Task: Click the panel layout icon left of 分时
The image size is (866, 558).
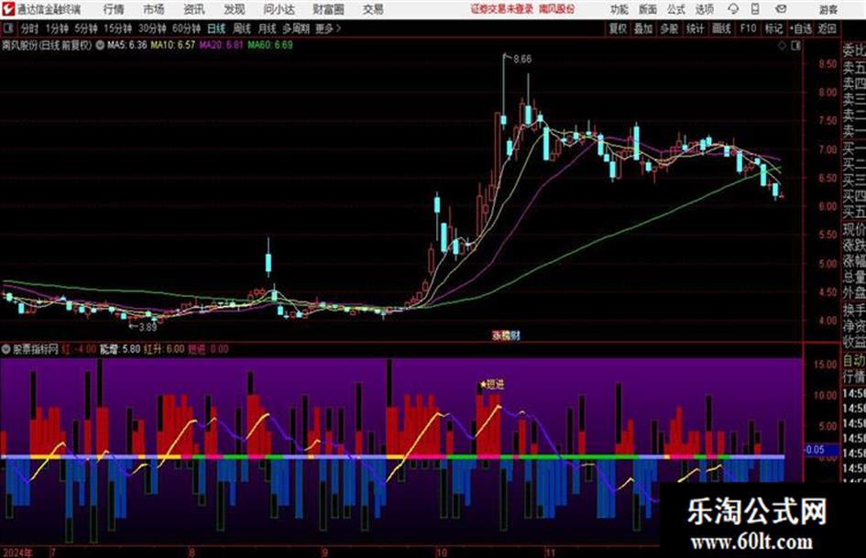Action: click(7, 28)
